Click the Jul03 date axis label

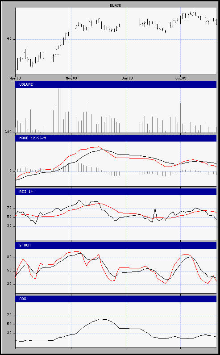tap(181, 78)
